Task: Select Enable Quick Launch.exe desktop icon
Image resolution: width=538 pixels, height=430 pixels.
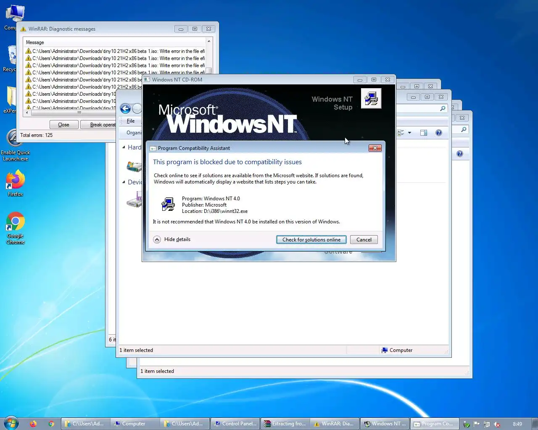Action: [15, 145]
